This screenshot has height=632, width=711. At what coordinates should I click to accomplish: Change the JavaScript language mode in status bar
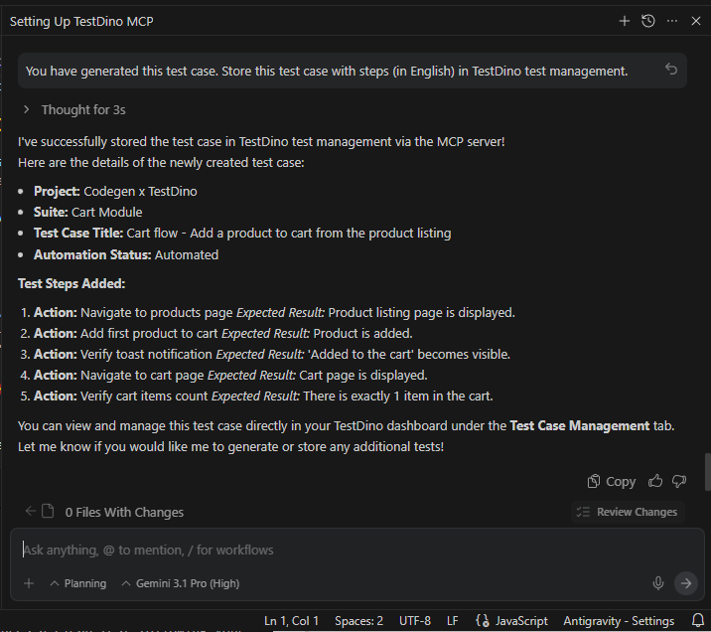tap(512, 621)
